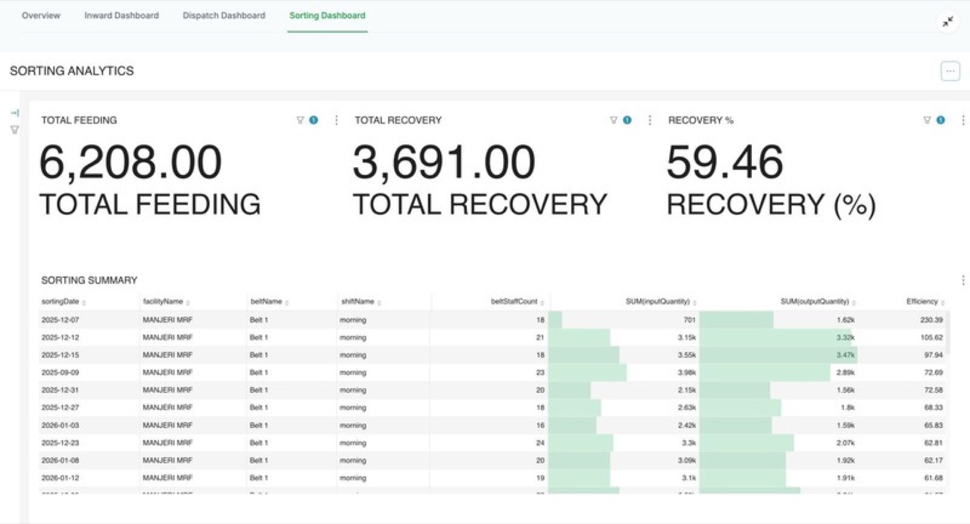This screenshot has width=970, height=524.
Task: Sort table by Efficiency column
Action: point(925,302)
